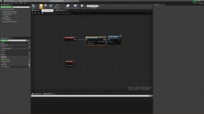This screenshot has width=204, height=114.
Task: Click the green Add New button in My Blueprint
Action: pyautogui.click(x=4, y=41)
